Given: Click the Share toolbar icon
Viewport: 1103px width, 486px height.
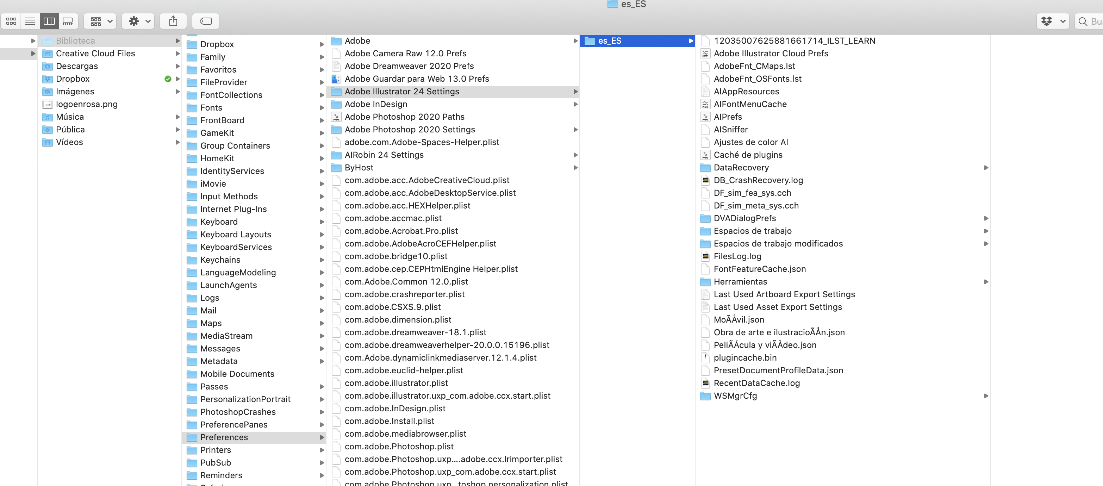Looking at the screenshot, I should click(x=173, y=21).
